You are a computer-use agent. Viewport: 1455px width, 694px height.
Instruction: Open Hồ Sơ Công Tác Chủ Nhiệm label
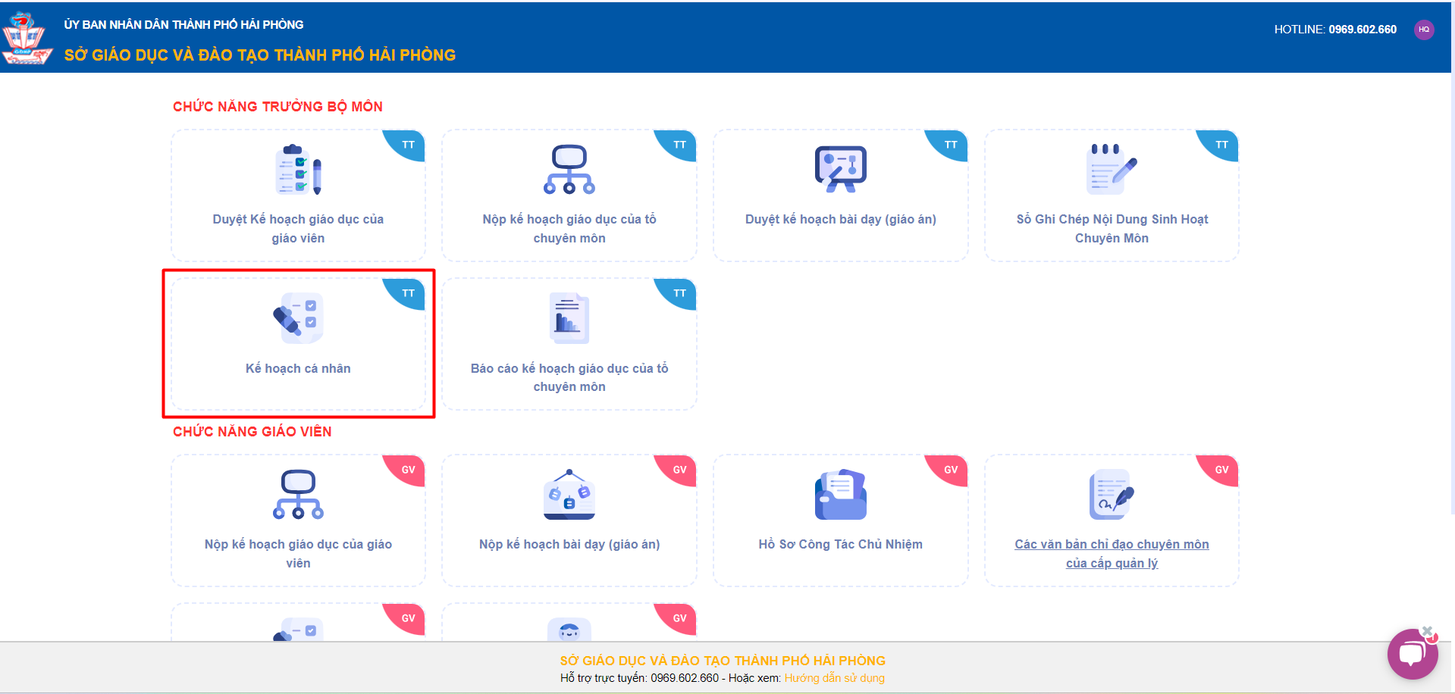(840, 544)
